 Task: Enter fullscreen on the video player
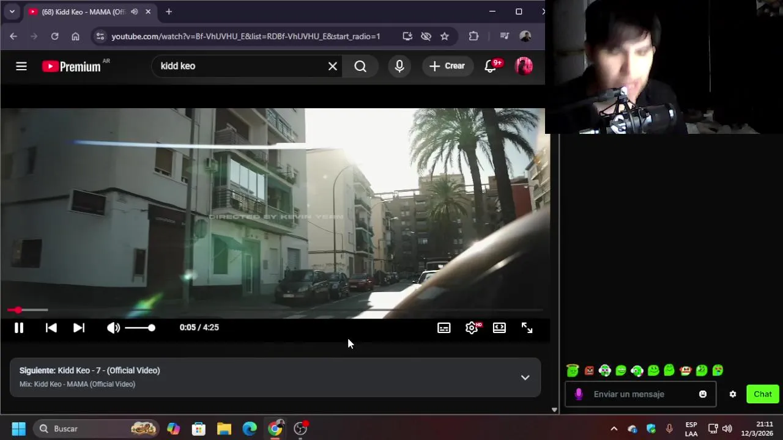(527, 328)
